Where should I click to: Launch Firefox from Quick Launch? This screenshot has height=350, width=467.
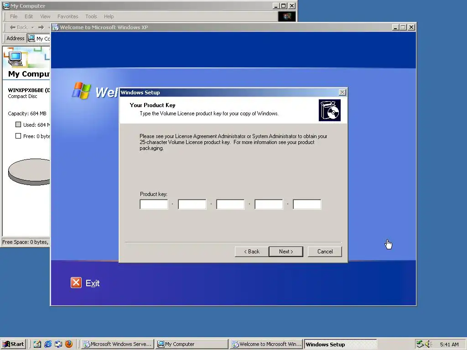(x=69, y=344)
